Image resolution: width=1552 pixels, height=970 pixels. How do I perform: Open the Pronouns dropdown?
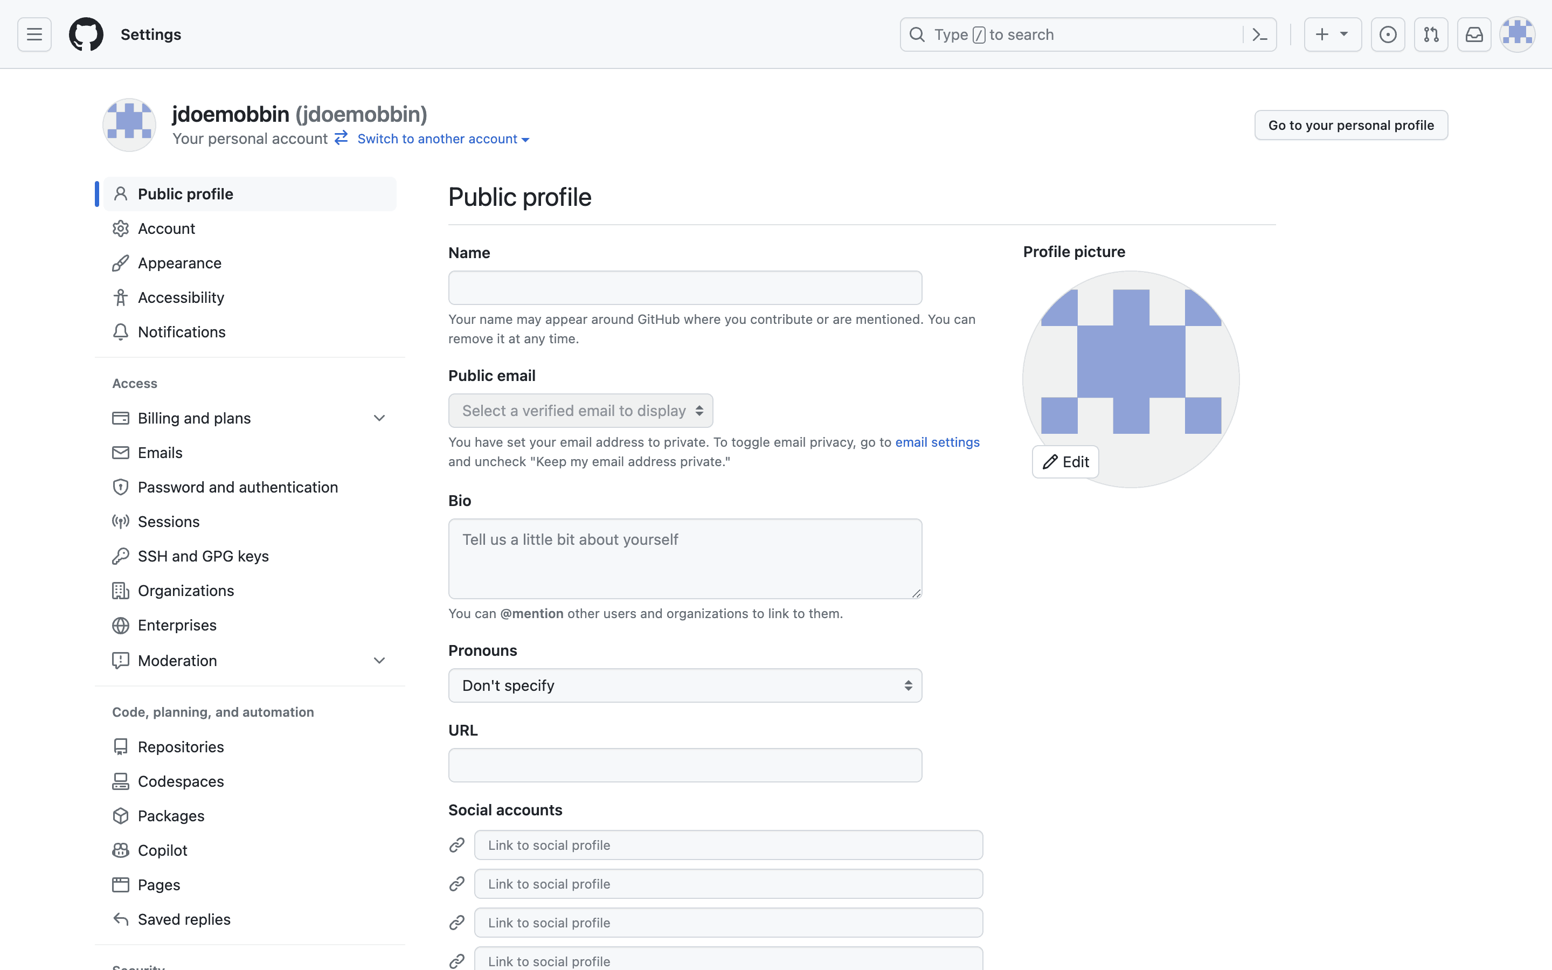click(x=685, y=686)
